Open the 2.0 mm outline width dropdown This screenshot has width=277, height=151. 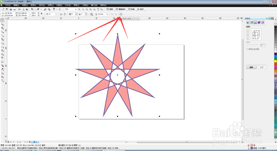pos(107,14)
